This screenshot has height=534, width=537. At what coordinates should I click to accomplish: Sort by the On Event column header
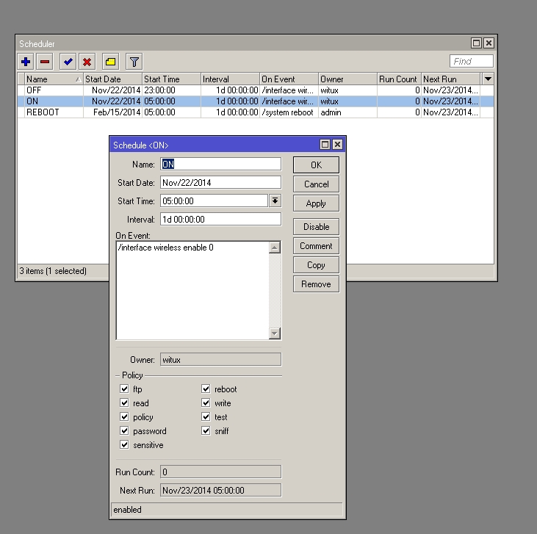[289, 79]
